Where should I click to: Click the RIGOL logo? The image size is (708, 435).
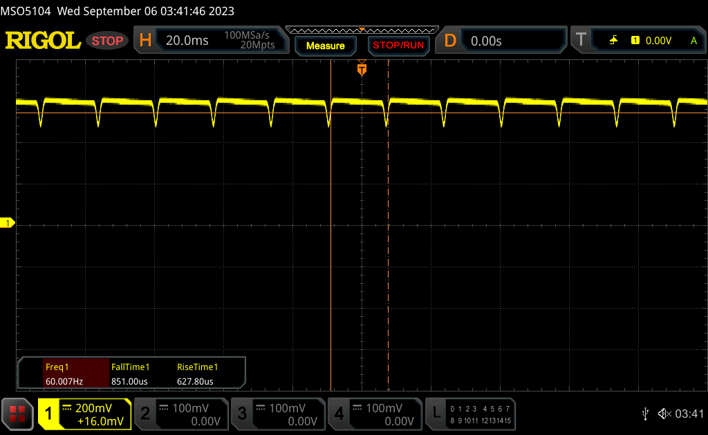[43, 41]
